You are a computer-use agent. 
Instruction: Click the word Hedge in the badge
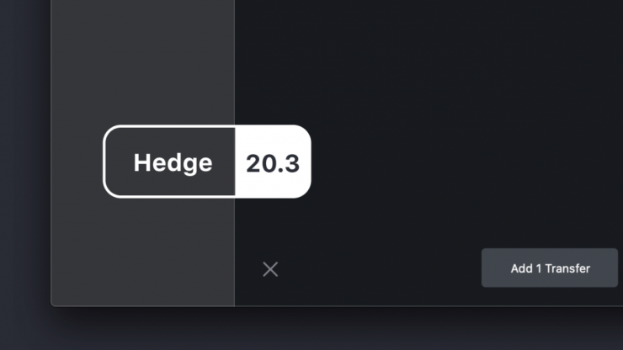[173, 162]
